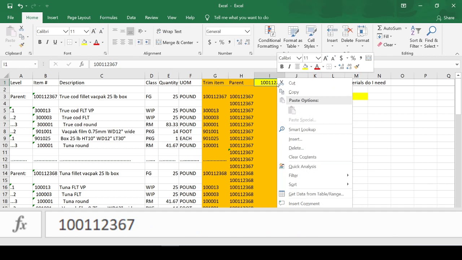462x260 pixels.
Task: Click ribbon Comma Style icon
Action: pyautogui.click(x=230, y=42)
